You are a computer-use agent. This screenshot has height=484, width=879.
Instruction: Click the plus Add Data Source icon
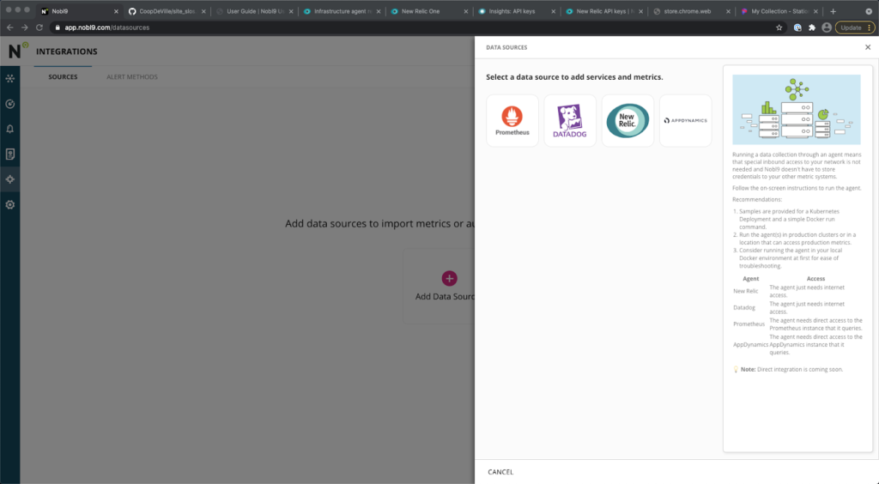point(449,278)
